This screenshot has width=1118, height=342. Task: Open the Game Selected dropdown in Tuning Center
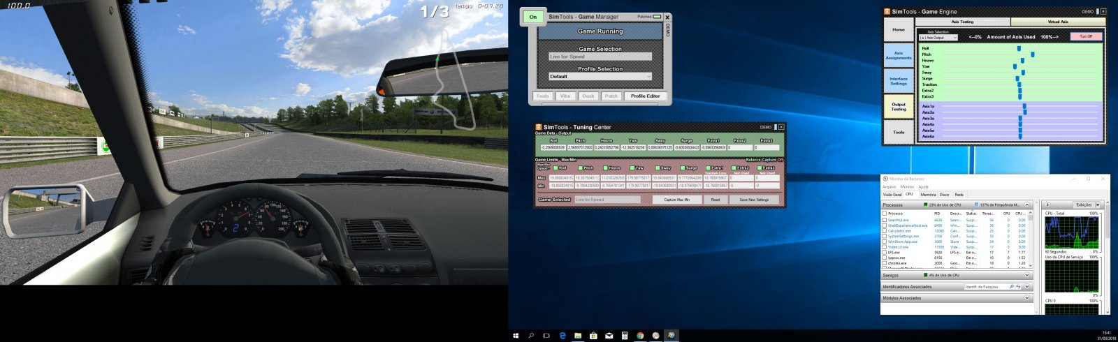tap(607, 200)
